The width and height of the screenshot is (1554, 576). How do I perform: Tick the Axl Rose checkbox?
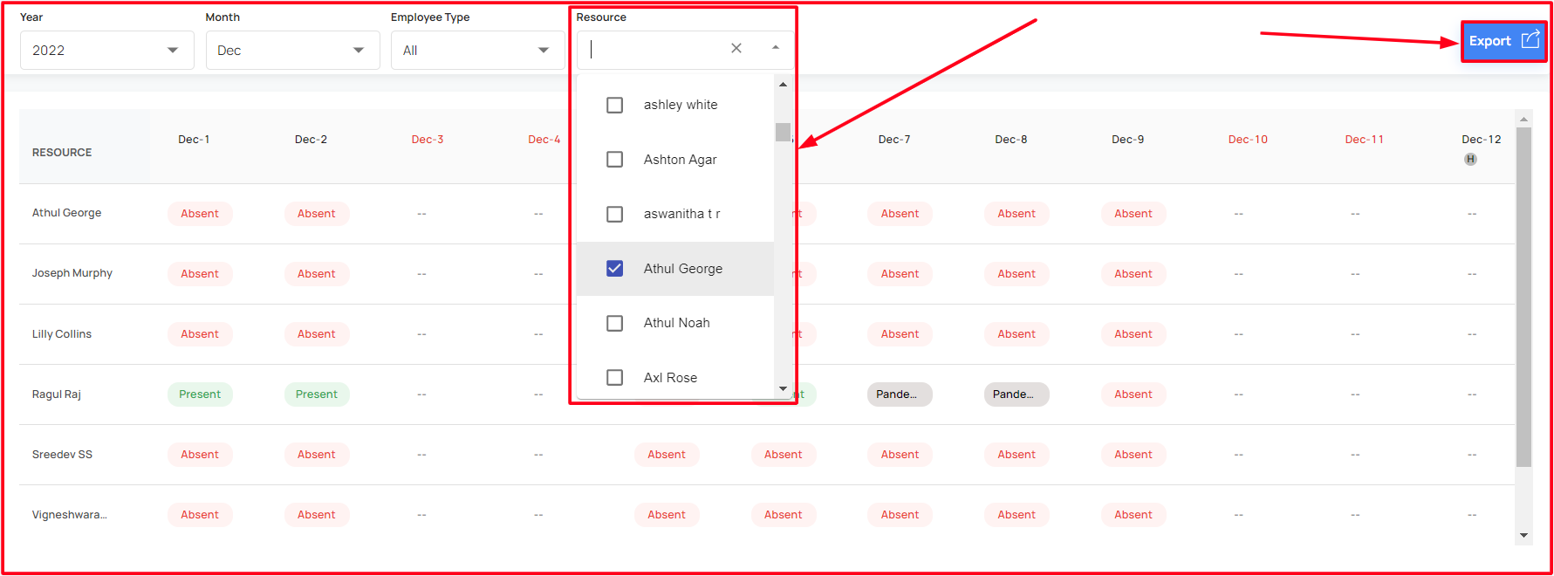pos(615,378)
